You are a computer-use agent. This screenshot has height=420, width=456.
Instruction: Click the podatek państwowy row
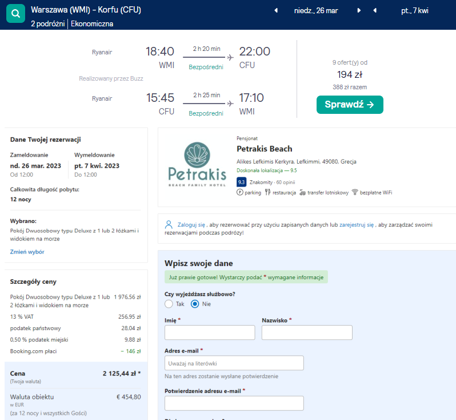pos(75,328)
